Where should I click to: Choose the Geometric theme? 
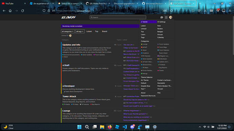pyautogui.click(x=161, y=83)
